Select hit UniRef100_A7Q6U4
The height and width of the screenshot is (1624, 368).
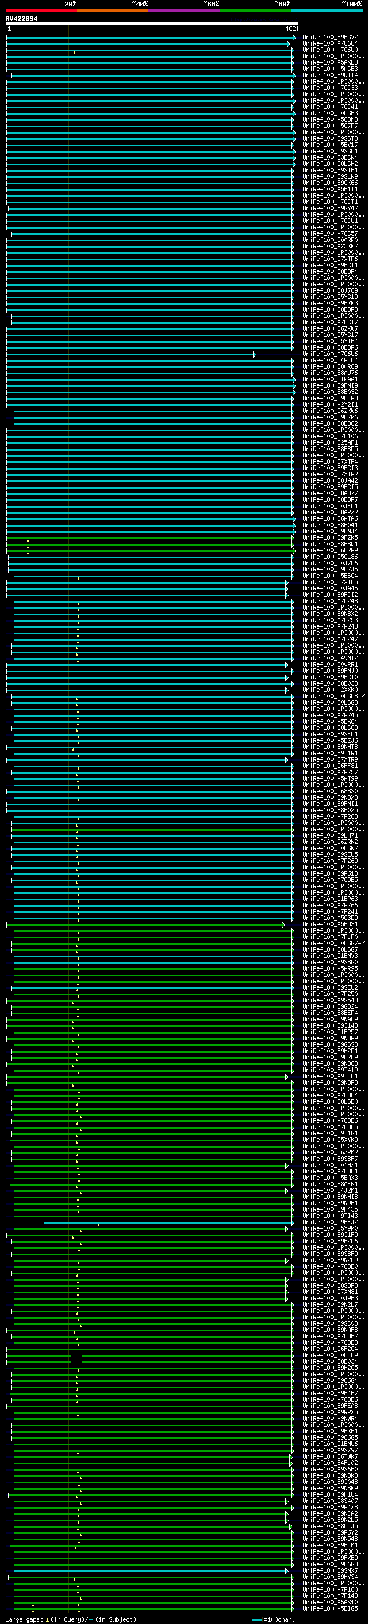point(330,44)
